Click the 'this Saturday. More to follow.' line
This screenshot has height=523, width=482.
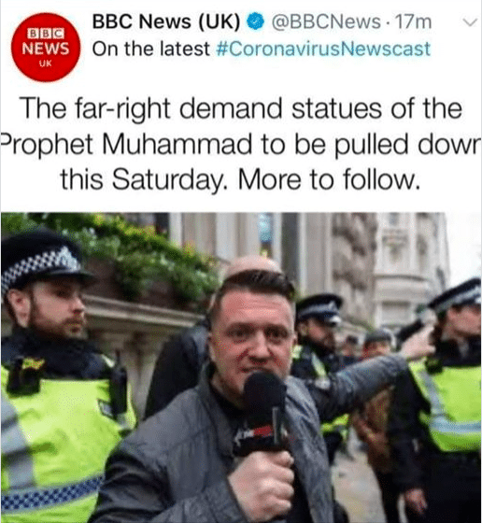click(x=240, y=179)
